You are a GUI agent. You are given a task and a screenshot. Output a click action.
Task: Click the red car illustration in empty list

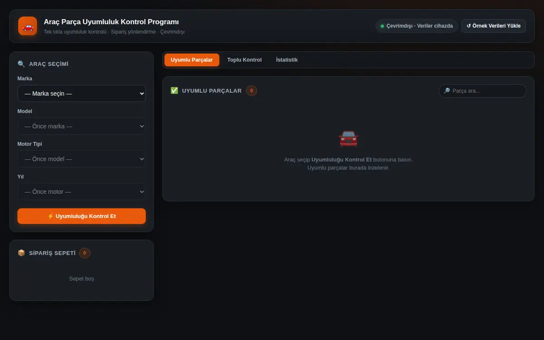click(348, 139)
